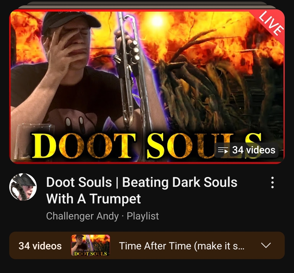Select 'Time After Time (make it s...' video entry
This screenshot has height=273, width=294.
click(x=182, y=246)
